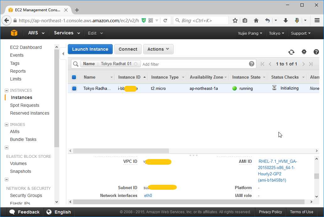The image size is (324, 217).
Task: Open Volumes in sidebar
Action: pyautogui.click(x=19, y=163)
